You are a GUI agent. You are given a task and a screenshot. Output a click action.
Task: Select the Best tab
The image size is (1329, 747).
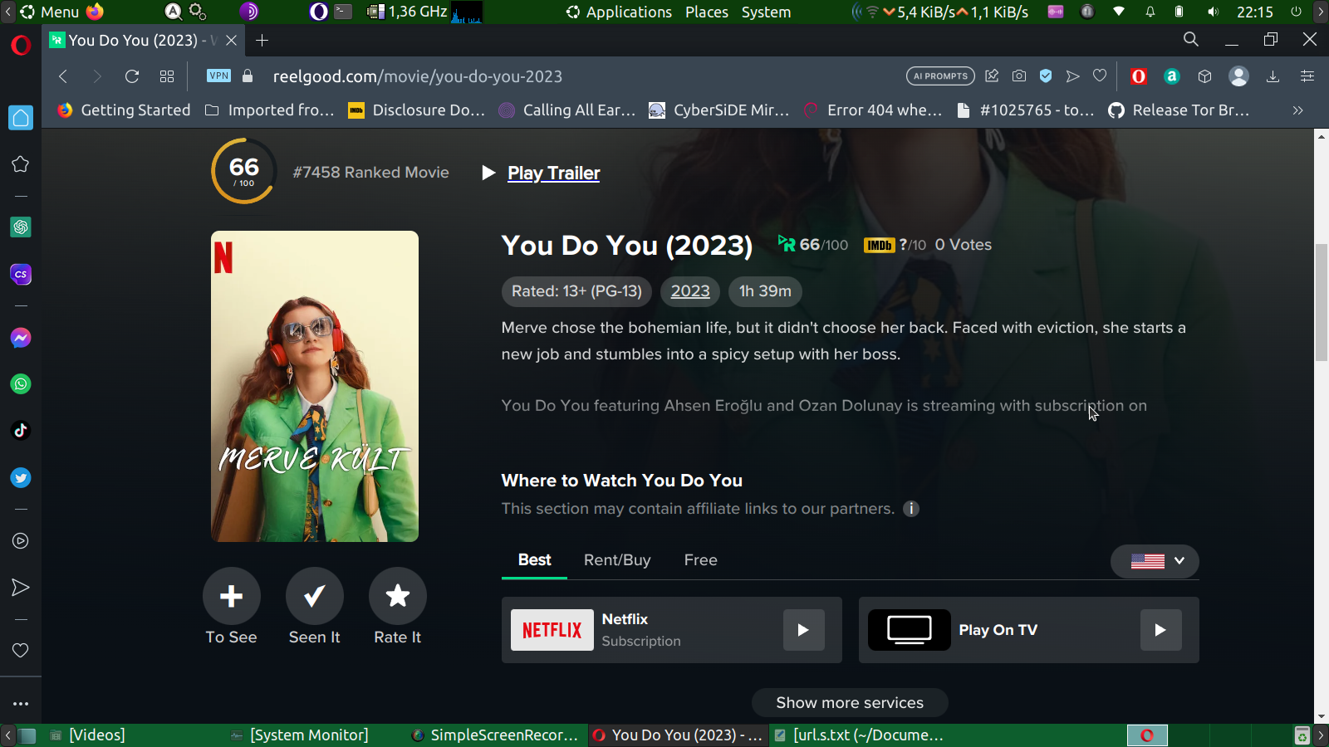pos(535,560)
